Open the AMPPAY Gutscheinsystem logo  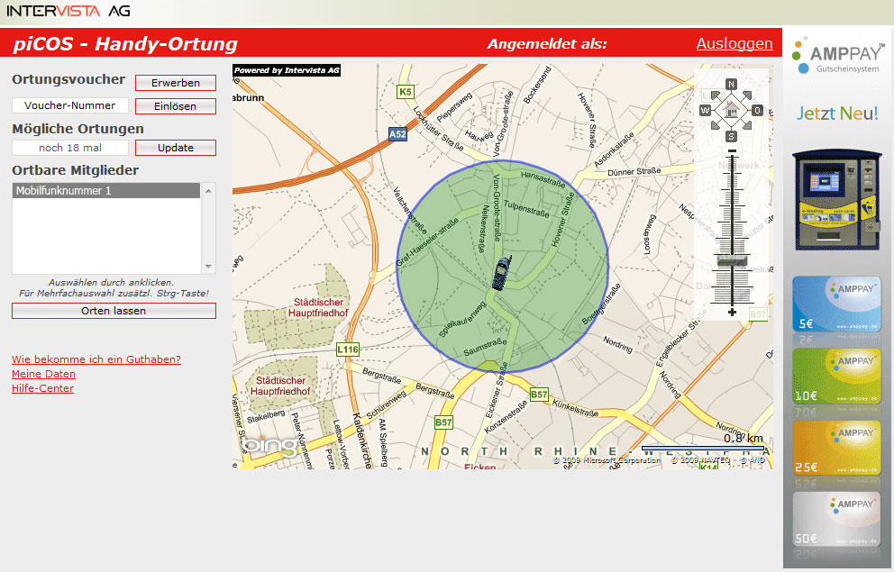click(x=837, y=55)
